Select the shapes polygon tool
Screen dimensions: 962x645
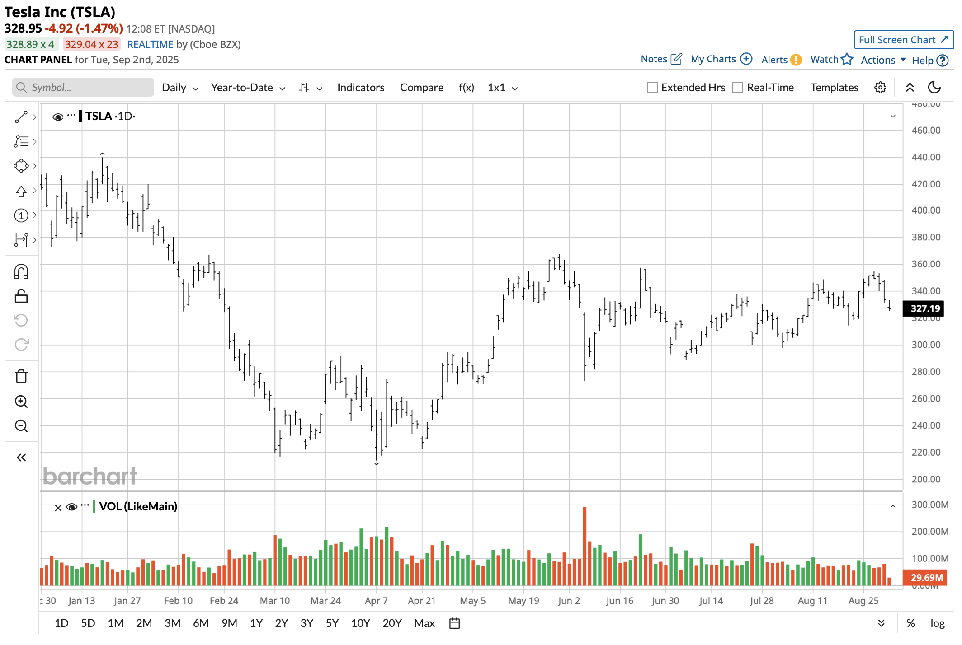click(x=21, y=166)
